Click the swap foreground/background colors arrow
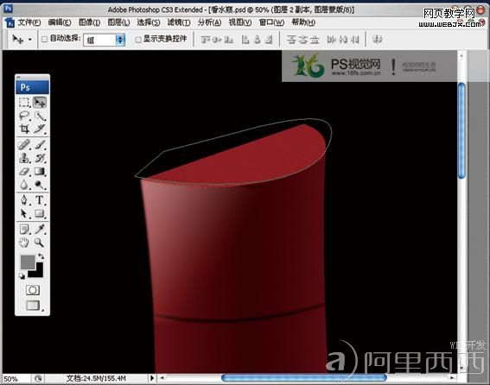 click(41, 256)
